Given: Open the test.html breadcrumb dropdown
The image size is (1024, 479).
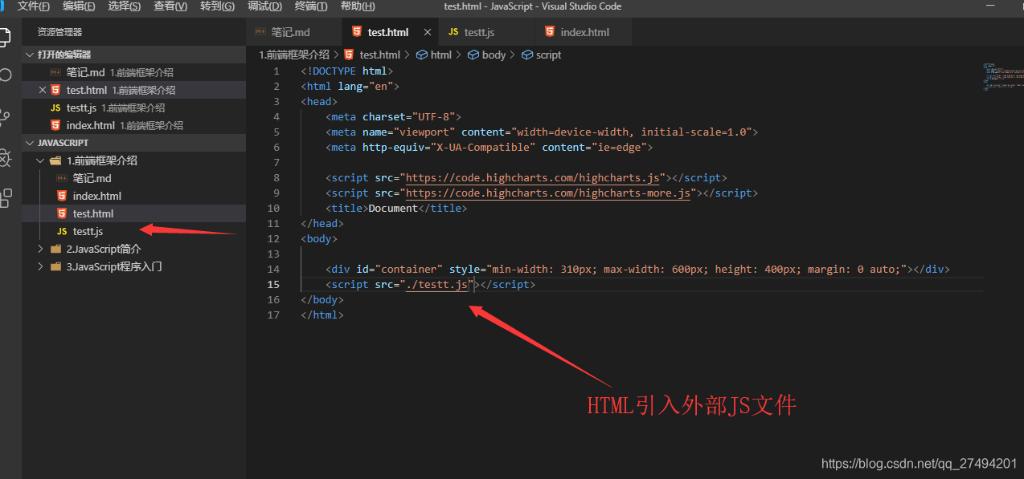Looking at the screenshot, I should 379,55.
